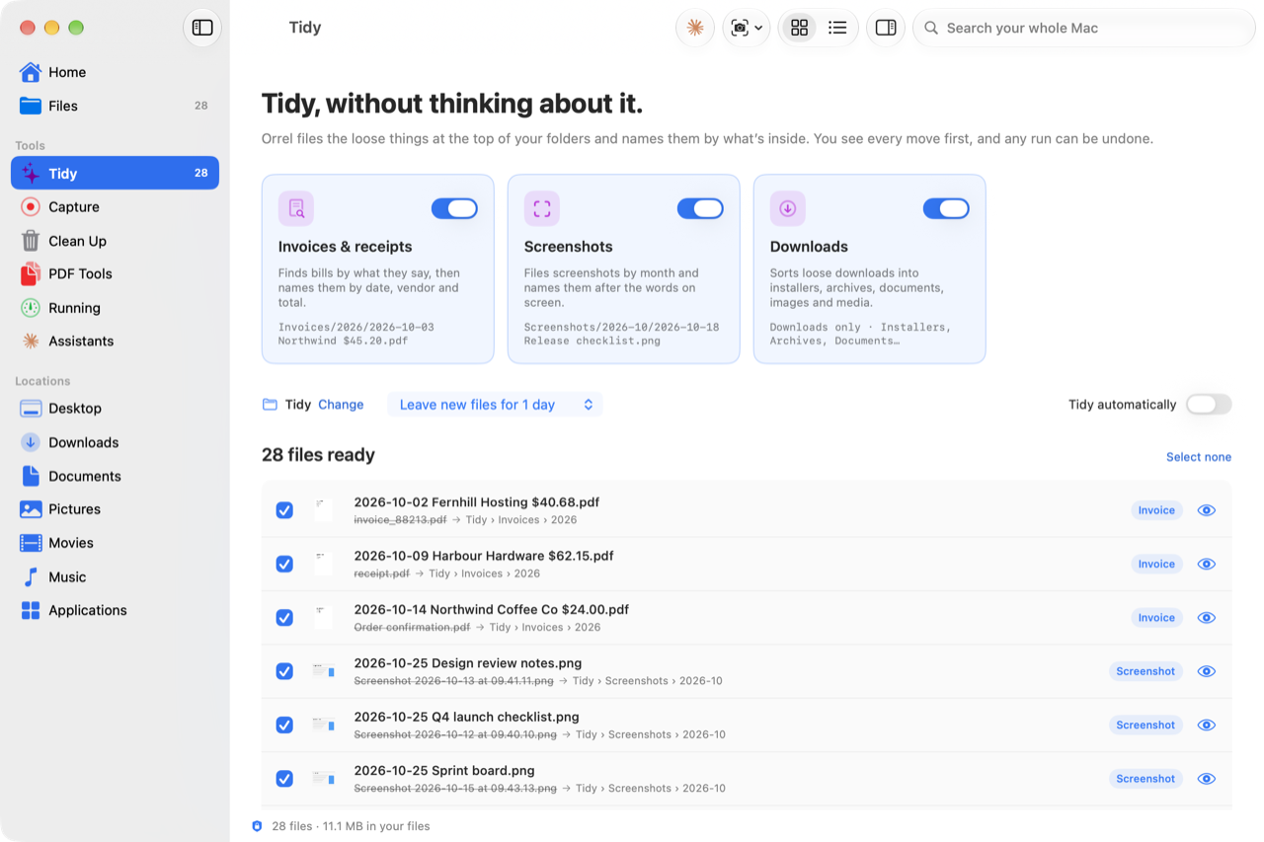Viewport: 1264px width, 842px height.
Task: Click Select none
Action: [x=1199, y=457]
